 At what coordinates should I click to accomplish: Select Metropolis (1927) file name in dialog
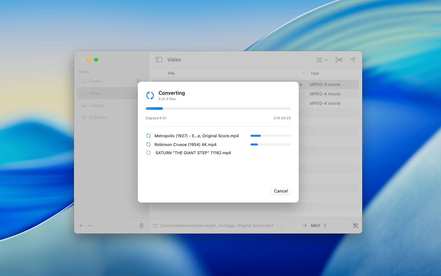[196, 136]
